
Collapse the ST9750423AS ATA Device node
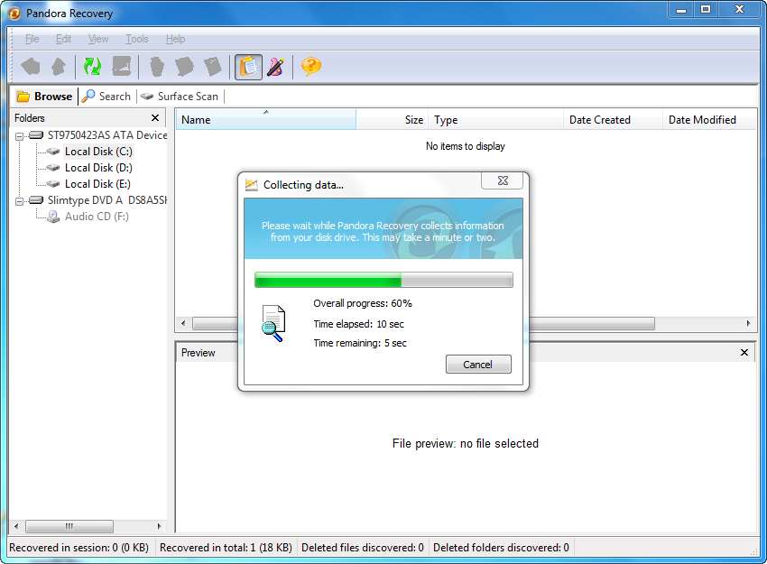[x=19, y=136]
